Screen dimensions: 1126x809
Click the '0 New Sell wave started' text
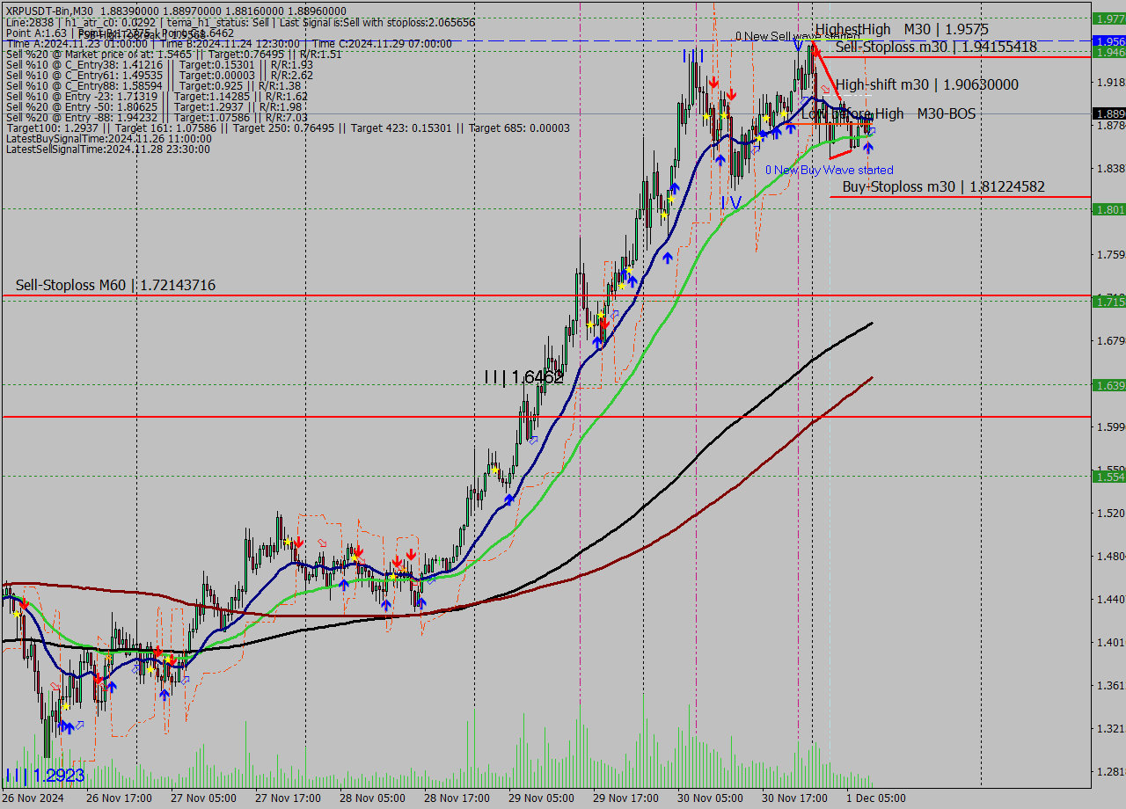click(x=797, y=36)
